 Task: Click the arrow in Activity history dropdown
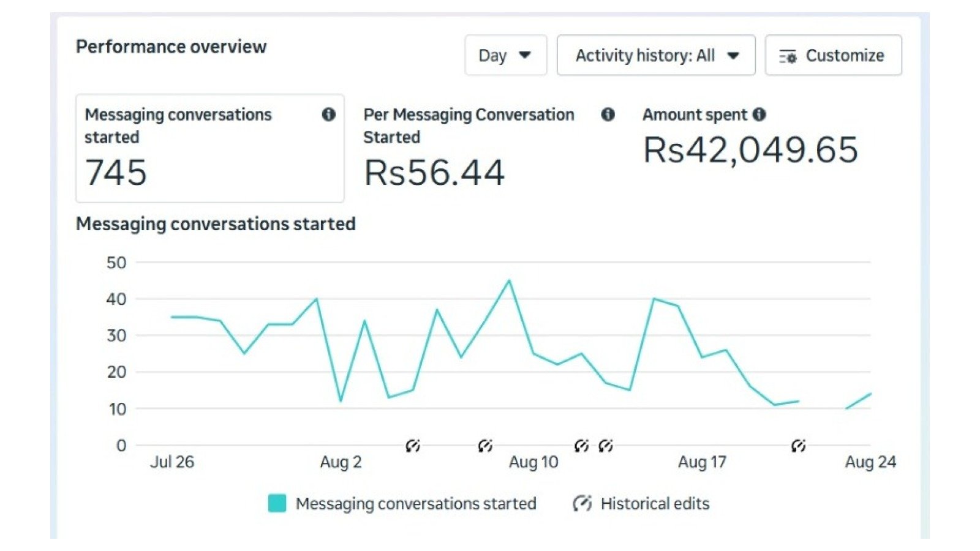(733, 56)
